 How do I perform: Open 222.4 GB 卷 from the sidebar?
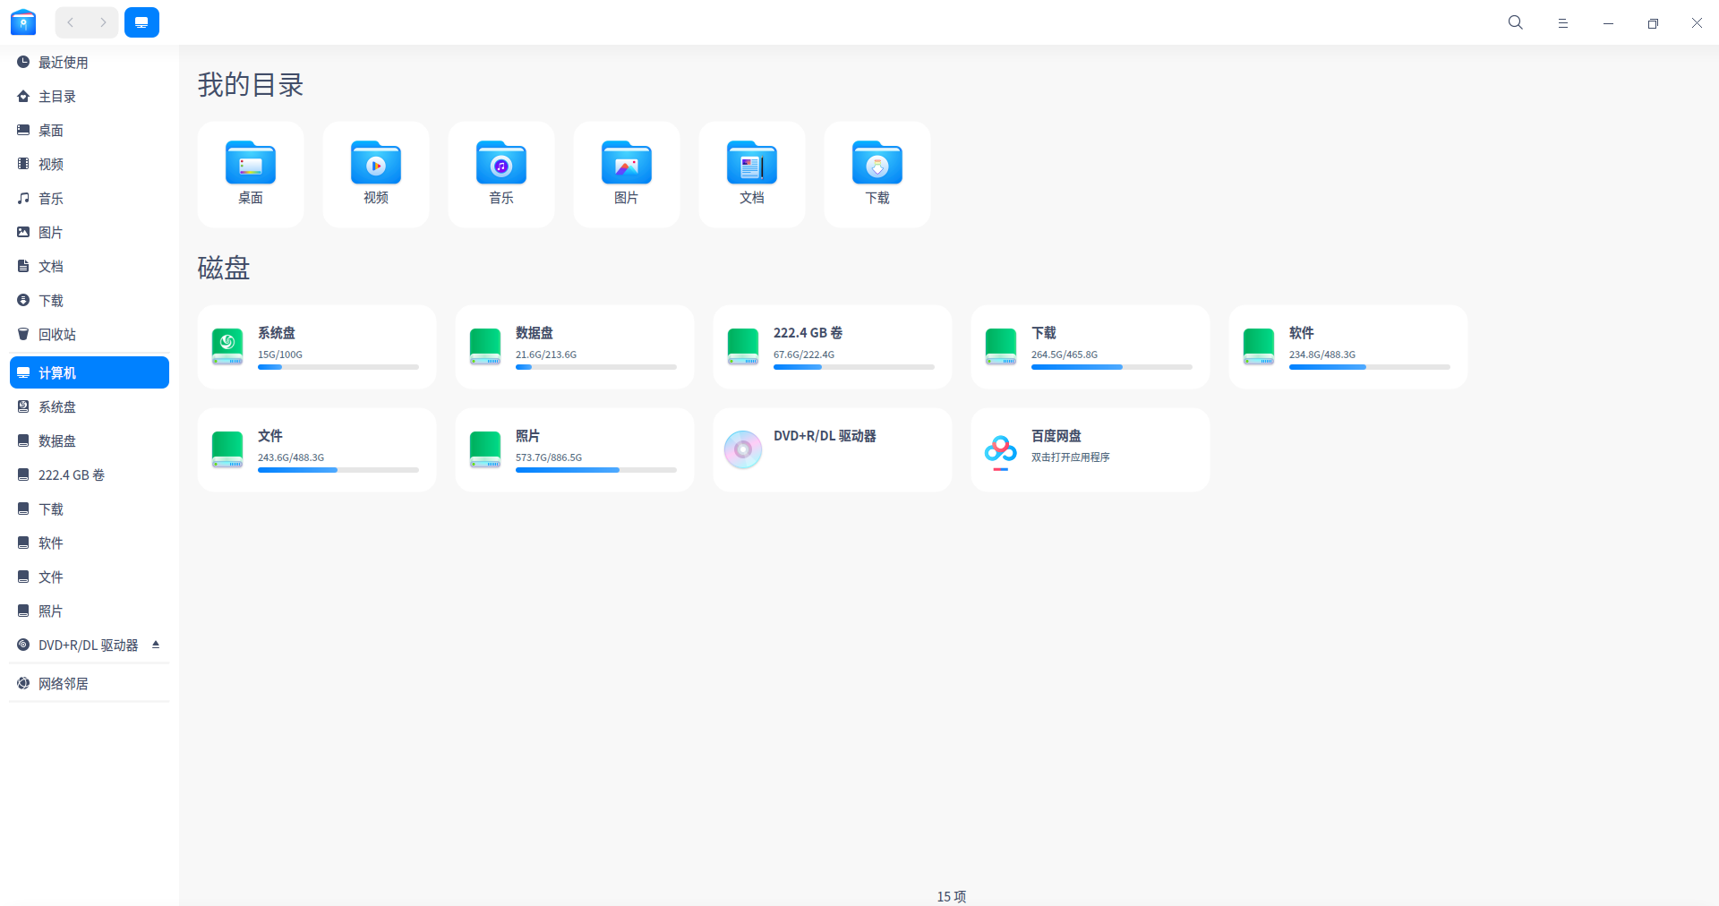tap(89, 474)
